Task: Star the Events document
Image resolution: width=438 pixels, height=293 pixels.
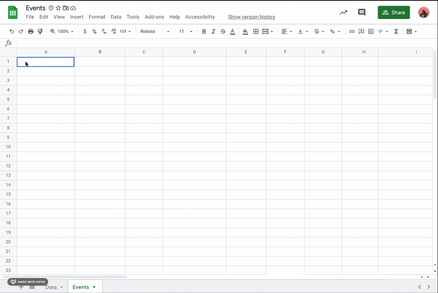Action: [58, 8]
